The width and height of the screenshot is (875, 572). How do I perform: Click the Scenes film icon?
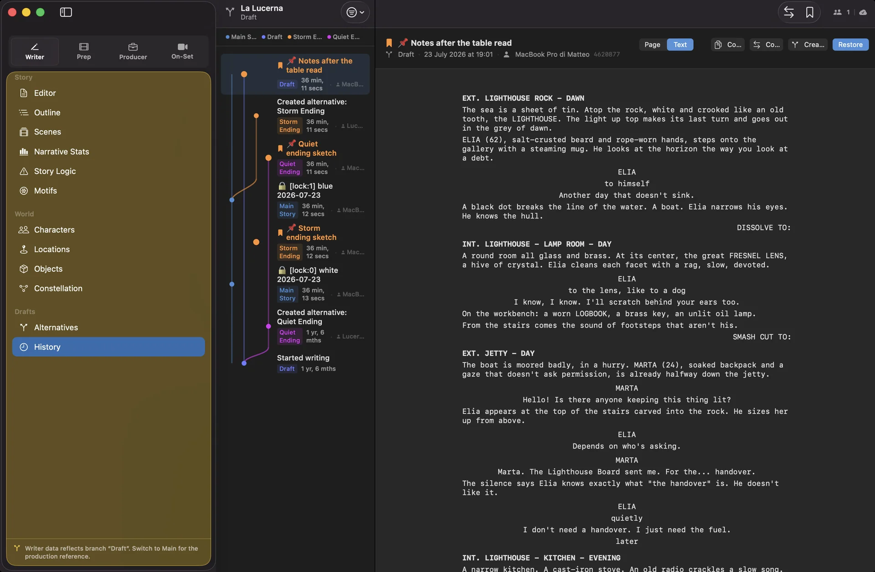[24, 132]
